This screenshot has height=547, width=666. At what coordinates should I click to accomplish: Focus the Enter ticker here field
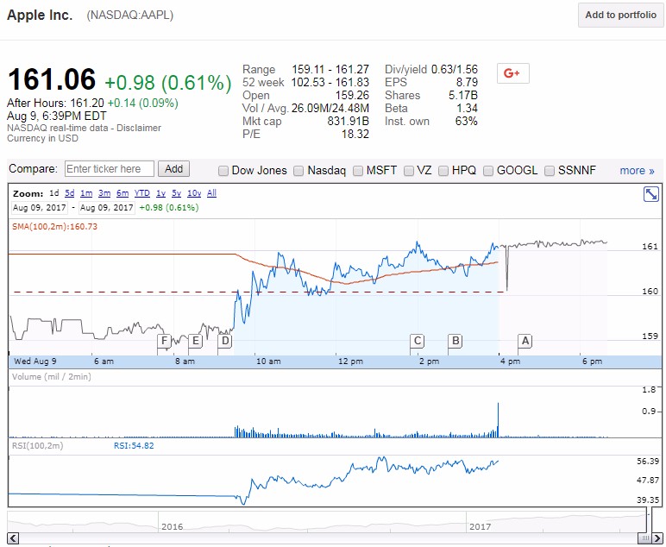(110, 169)
